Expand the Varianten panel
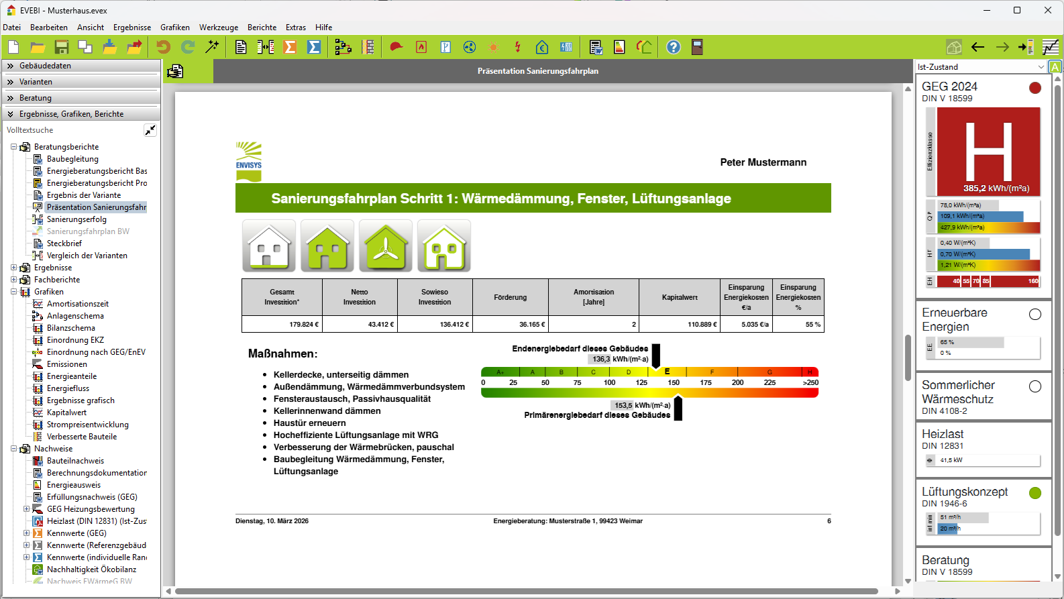The width and height of the screenshot is (1064, 599). pos(81,82)
